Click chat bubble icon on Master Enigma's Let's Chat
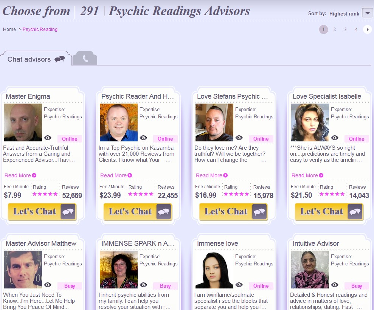 pyautogui.click(x=68, y=211)
